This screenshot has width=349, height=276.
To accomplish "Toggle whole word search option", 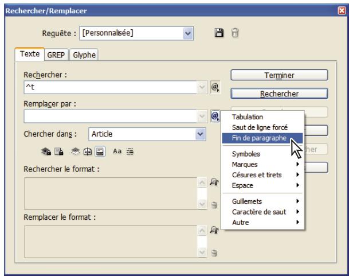I will click(130, 151).
